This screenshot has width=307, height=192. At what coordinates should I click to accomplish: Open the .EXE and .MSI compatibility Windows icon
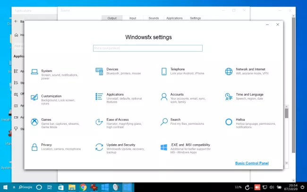pos(164,147)
